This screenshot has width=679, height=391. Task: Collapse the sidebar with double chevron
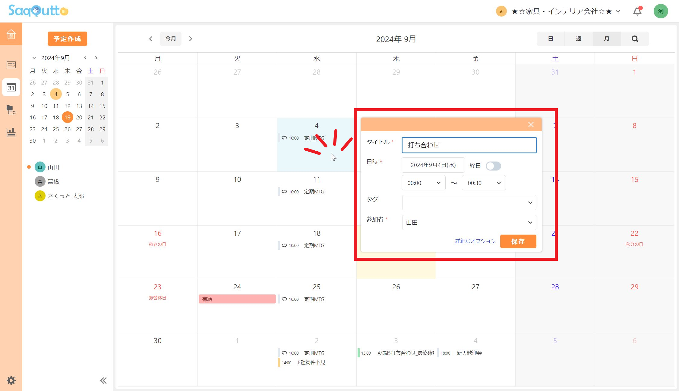point(103,380)
